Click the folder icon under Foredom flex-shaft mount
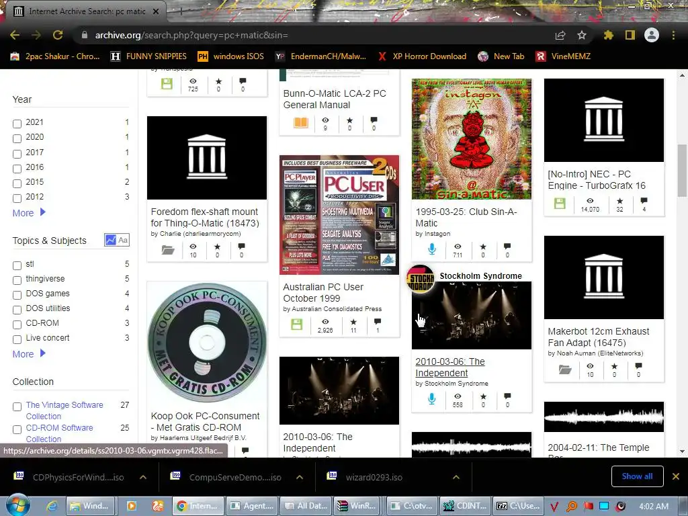 [x=167, y=250]
